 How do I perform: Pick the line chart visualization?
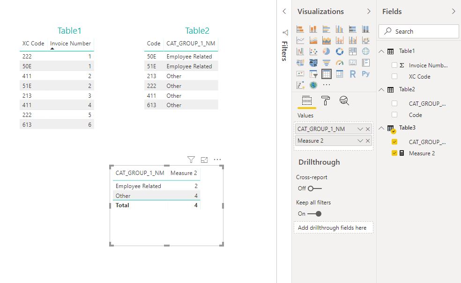300,40
